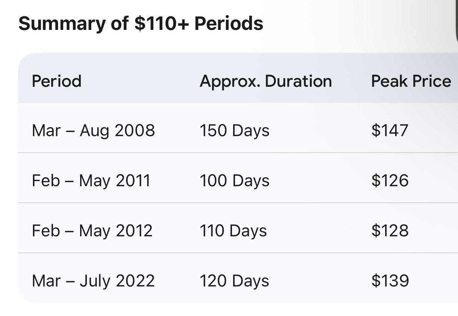458x316 pixels.
Task: Select the $147 peak price value
Action: click(390, 131)
